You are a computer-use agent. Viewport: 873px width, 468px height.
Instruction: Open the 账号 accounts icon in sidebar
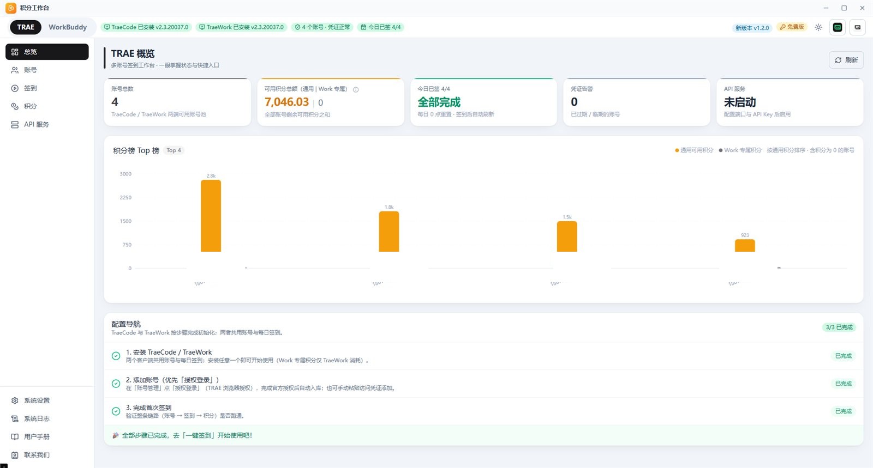click(15, 70)
